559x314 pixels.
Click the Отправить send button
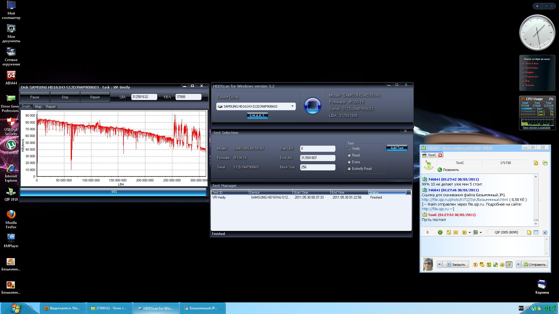(535, 265)
